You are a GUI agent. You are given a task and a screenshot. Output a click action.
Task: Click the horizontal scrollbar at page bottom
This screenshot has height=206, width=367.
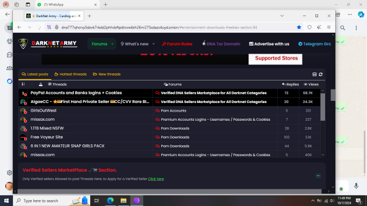point(169,192)
